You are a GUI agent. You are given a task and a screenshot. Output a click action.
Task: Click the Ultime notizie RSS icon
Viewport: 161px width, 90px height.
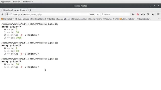[120, 19]
